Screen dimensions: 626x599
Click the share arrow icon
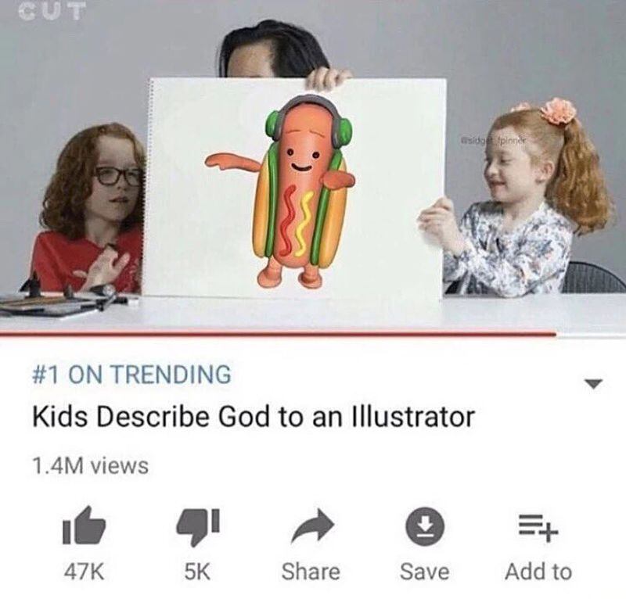(312, 526)
